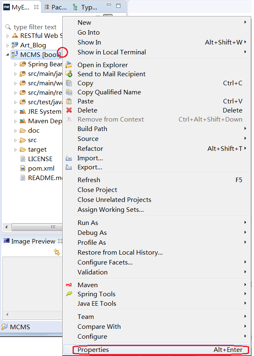Maximize the explorer view panel

tap(118, 6)
